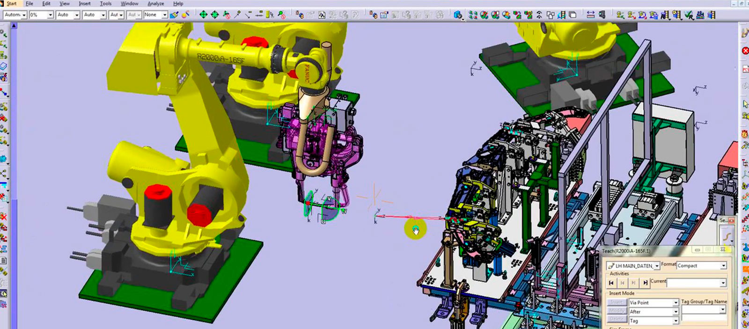Click the green checkmark R icon

click(x=689, y=15)
